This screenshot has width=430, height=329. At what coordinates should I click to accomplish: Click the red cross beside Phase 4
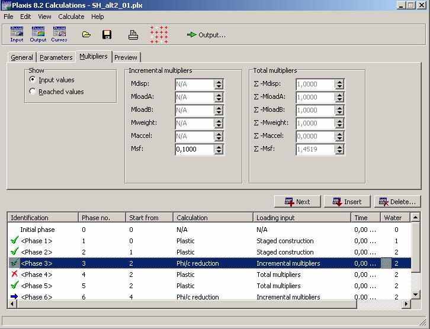tap(15, 273)
